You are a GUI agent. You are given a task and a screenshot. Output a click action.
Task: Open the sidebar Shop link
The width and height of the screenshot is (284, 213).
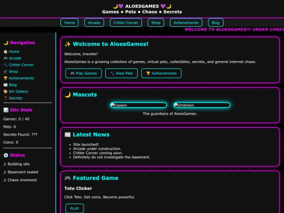[x=13, y=72]
